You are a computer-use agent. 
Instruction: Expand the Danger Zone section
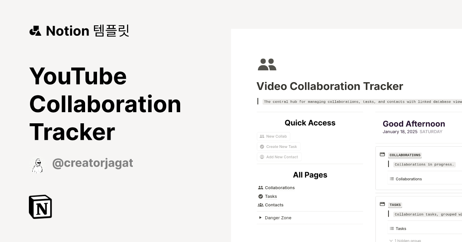pyautogui.click(x=260, y=217)
